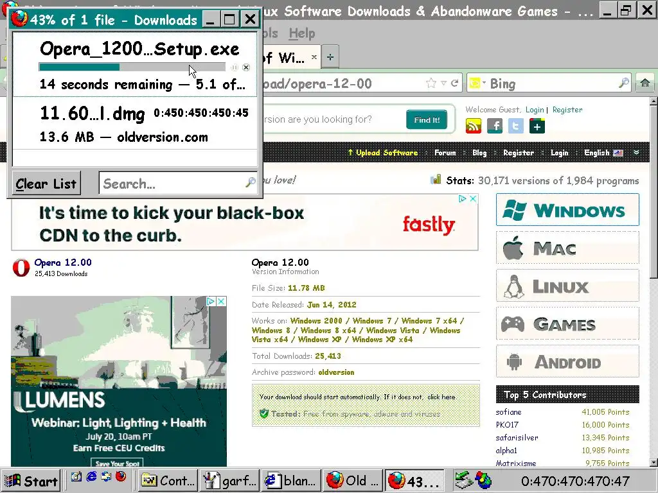Expand the double-chevron nav menu

[x=637, y=152]
